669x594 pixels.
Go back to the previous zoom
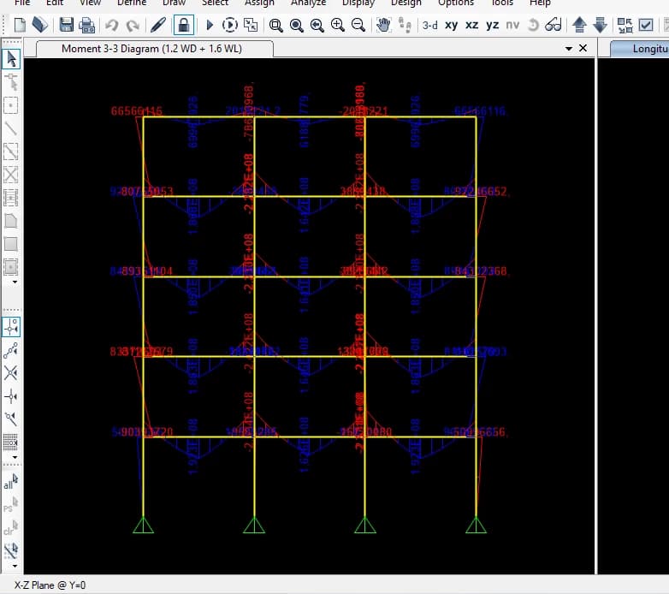pos(317,25)
